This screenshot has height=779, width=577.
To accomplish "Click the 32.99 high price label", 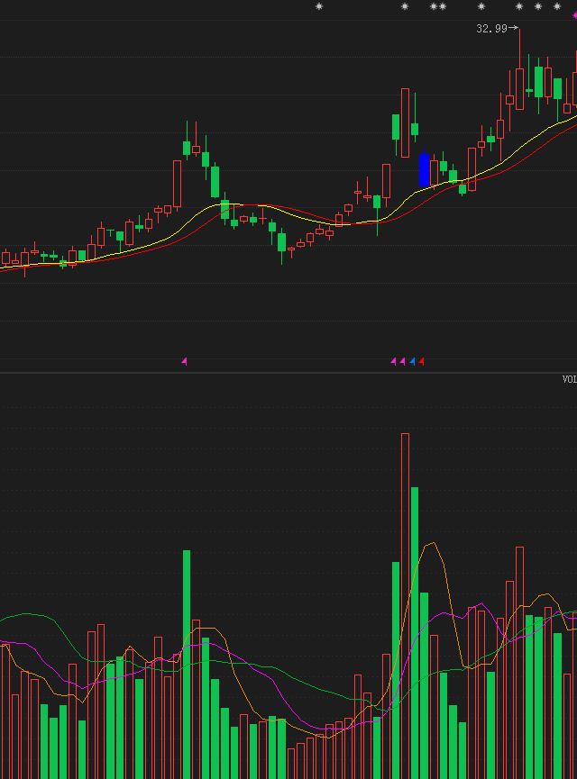I will click(x=491, y=29).
